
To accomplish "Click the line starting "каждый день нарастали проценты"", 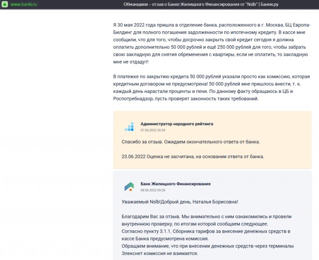I will pos(203,91).
